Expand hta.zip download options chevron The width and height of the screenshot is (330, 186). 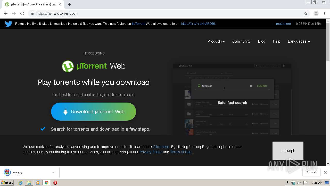click(53, 173)
